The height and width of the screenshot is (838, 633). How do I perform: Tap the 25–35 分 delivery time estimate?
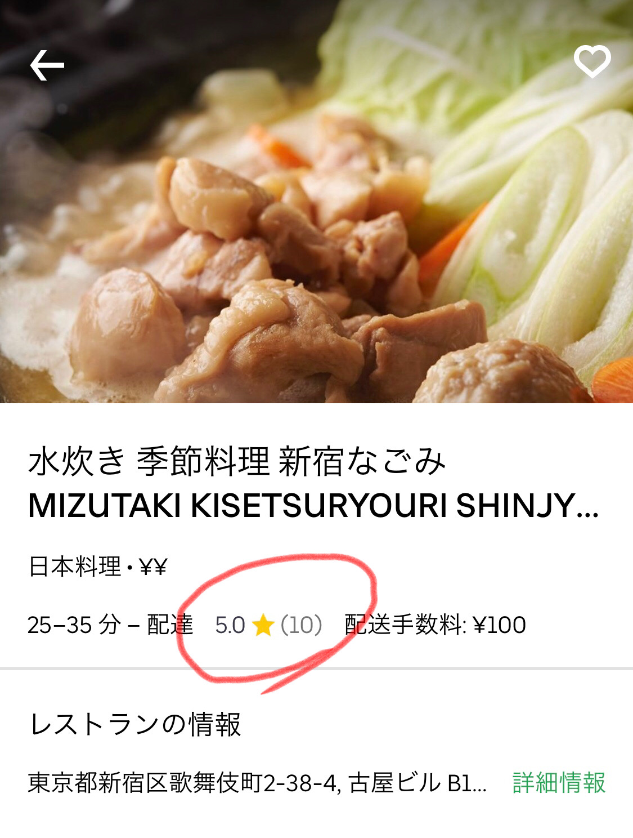[x=74, y=625]
